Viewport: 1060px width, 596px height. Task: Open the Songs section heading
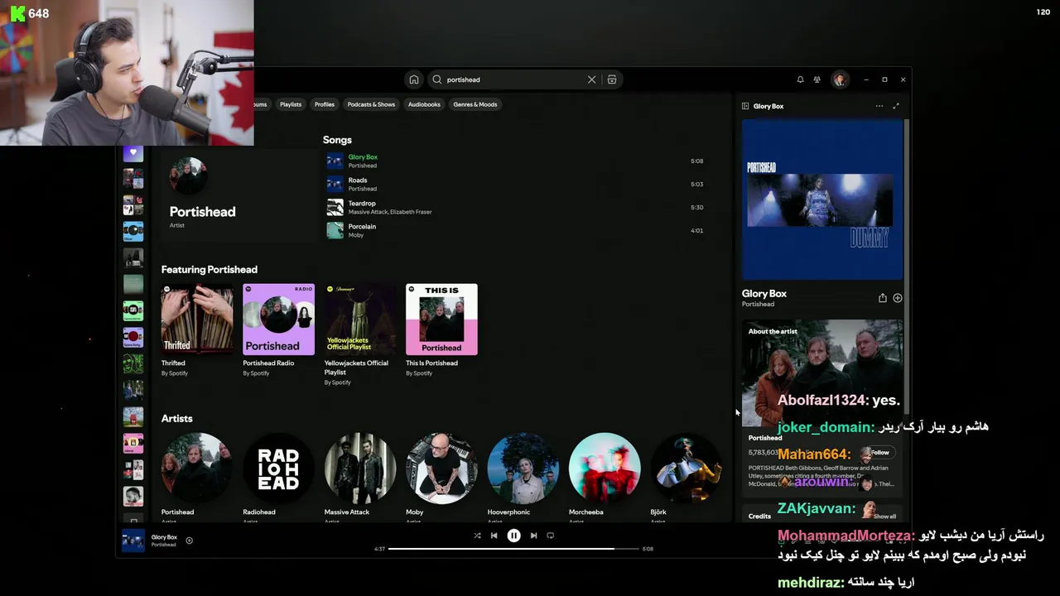click(x=337, y=140)
